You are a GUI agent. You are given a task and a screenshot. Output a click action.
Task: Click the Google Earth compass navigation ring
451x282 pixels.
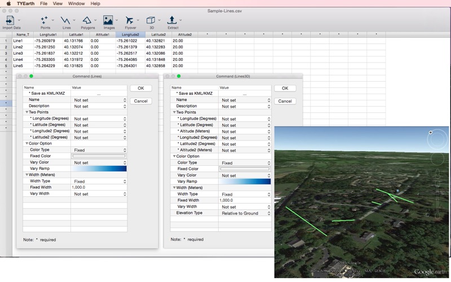(x=437, y=139)
